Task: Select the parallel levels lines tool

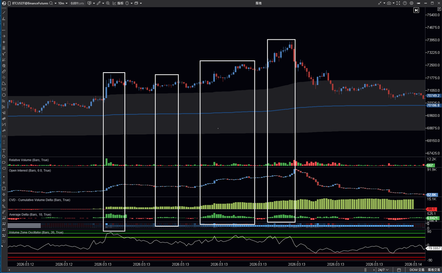Action: 4,48
